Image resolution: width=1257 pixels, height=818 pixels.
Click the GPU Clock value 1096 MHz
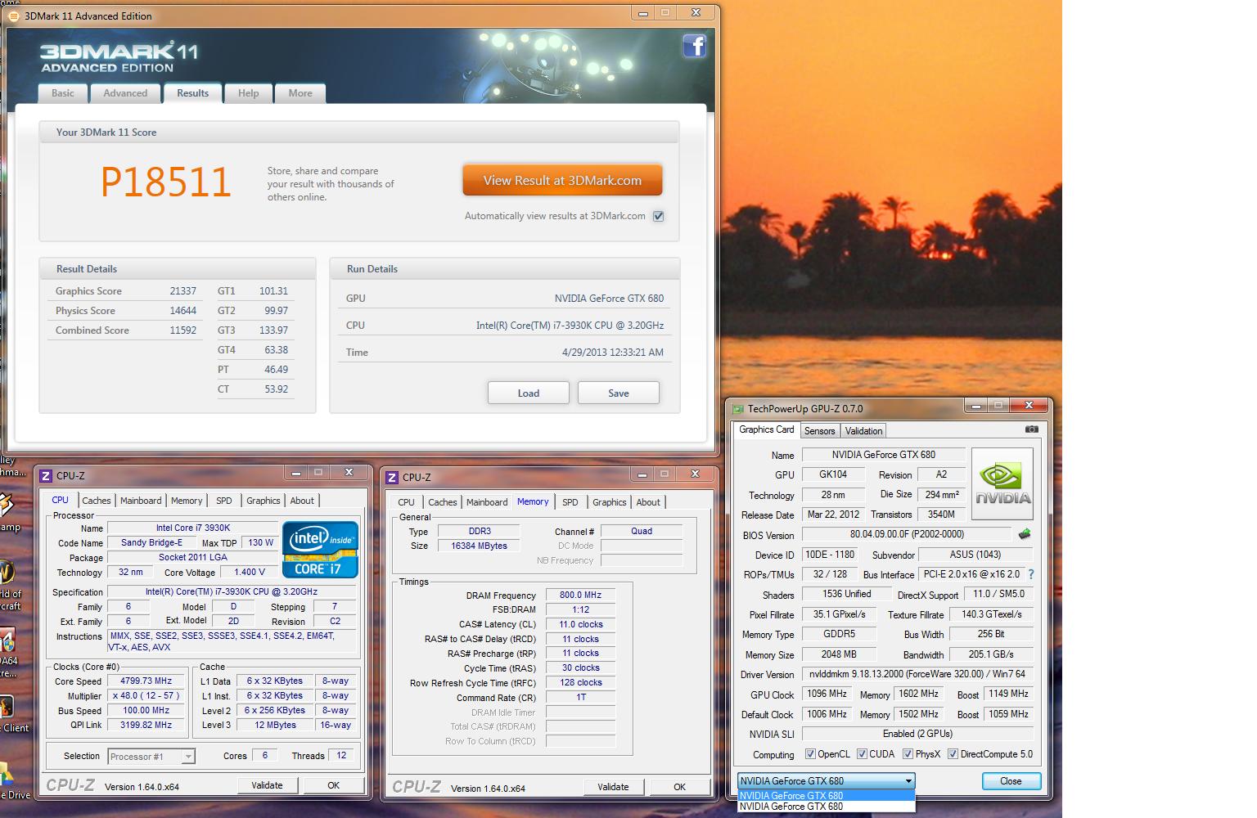click(827, 694)
